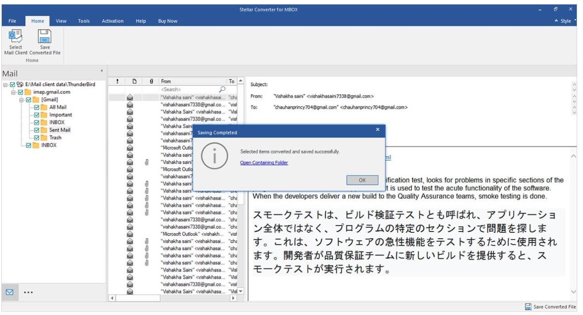Click the Trash folder icon
This screenshot has width=583, height=315.
[44, 138]
